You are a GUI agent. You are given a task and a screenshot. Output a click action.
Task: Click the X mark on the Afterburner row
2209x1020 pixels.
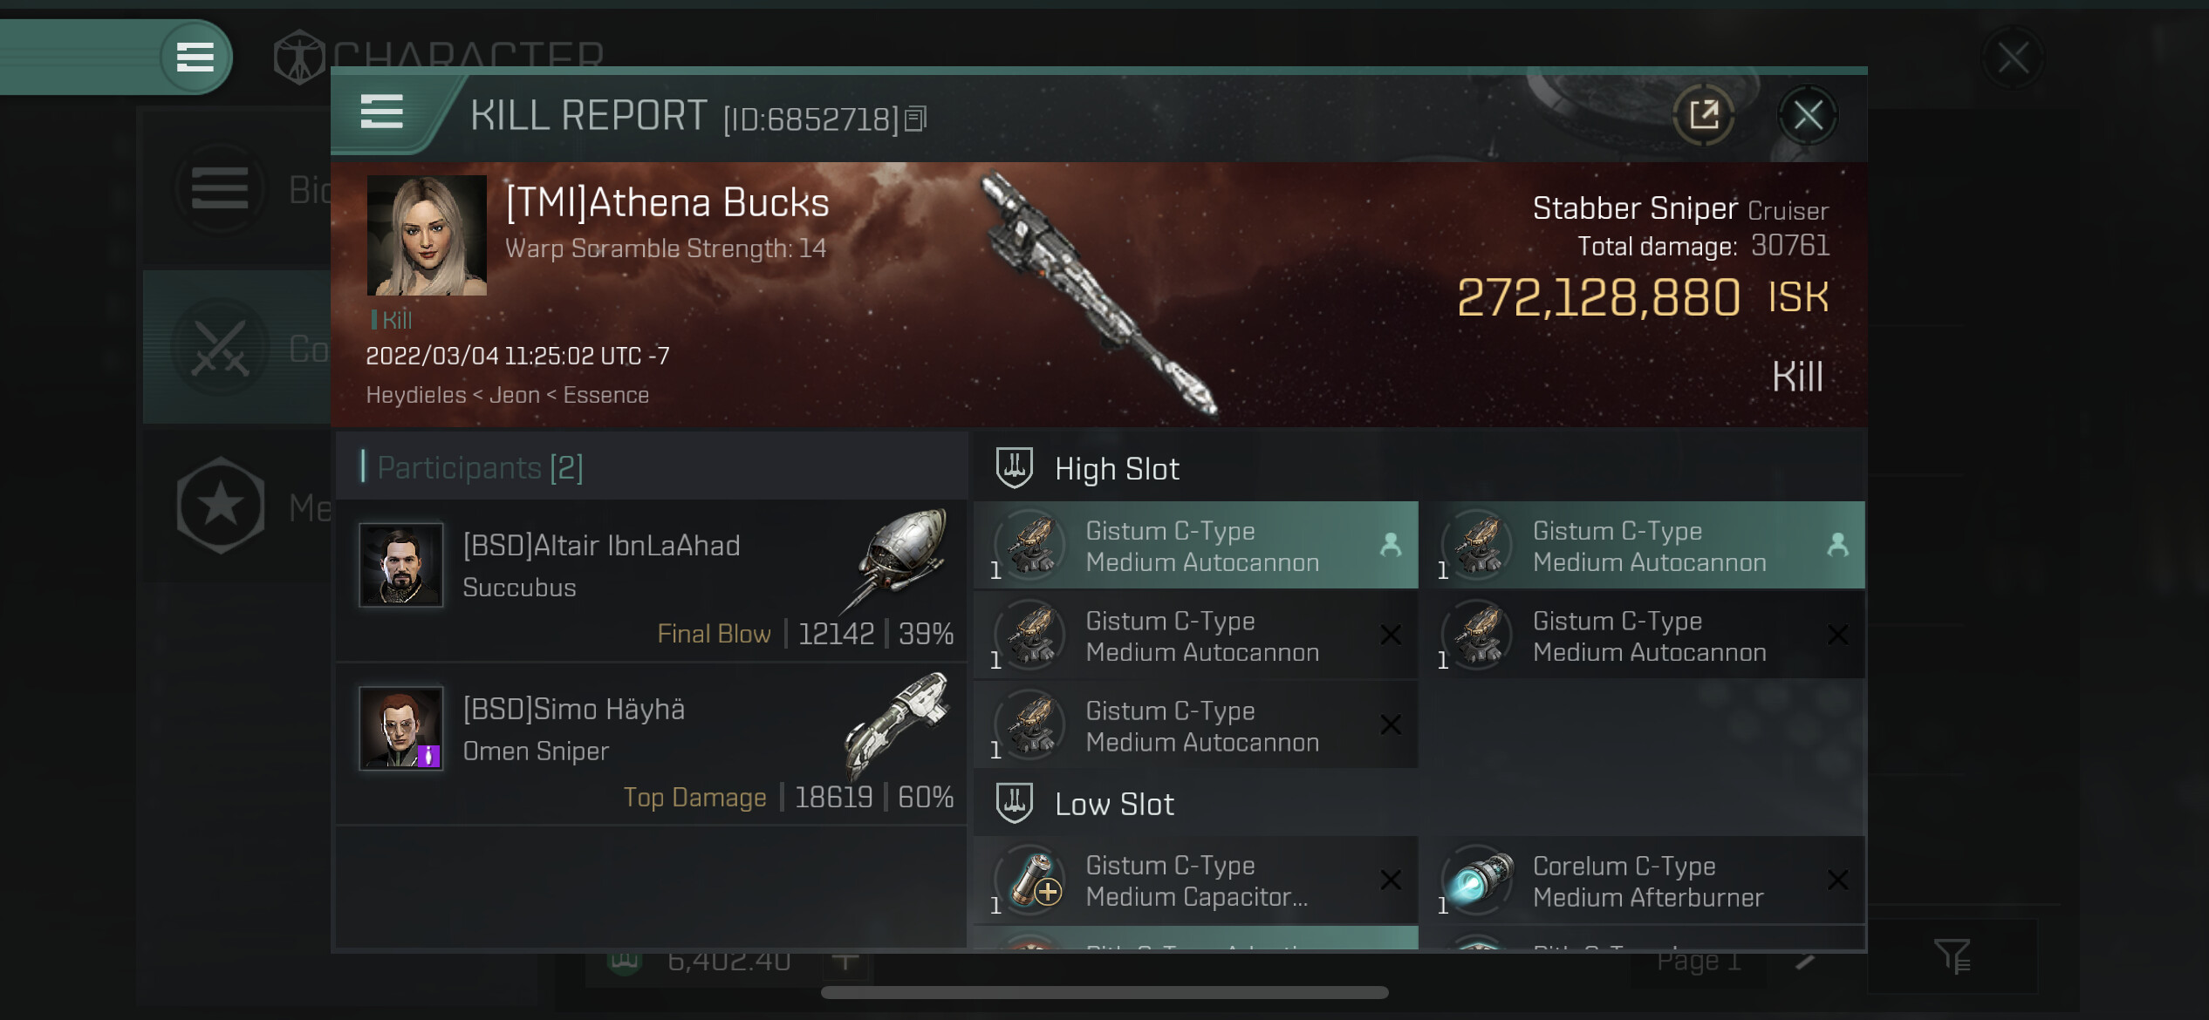pyautogui.click(x=1837, y=881)
